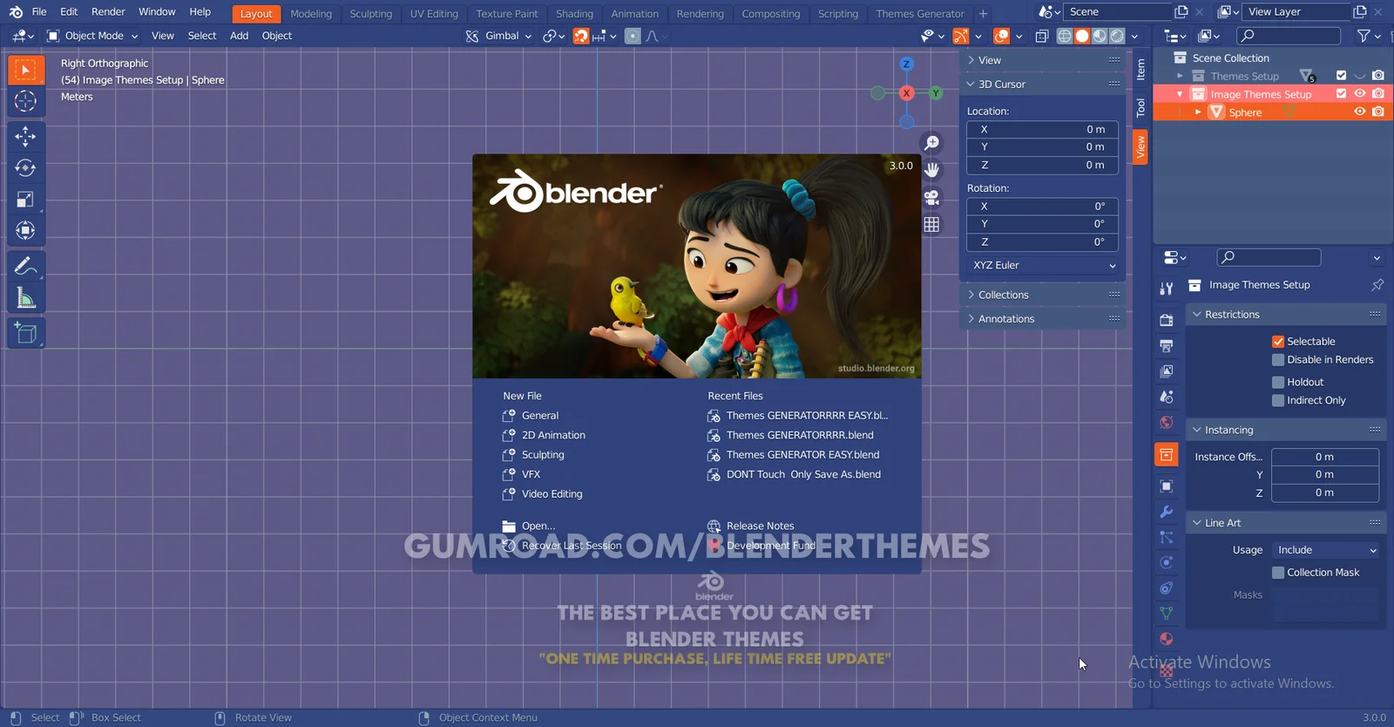Toggle camera view icon
This screenshot has width=1394, height=727.
[x=931, y=197]
